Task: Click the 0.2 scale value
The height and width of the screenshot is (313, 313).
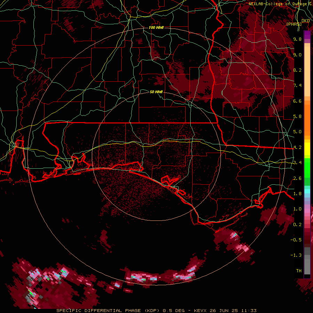Action: 297,225
